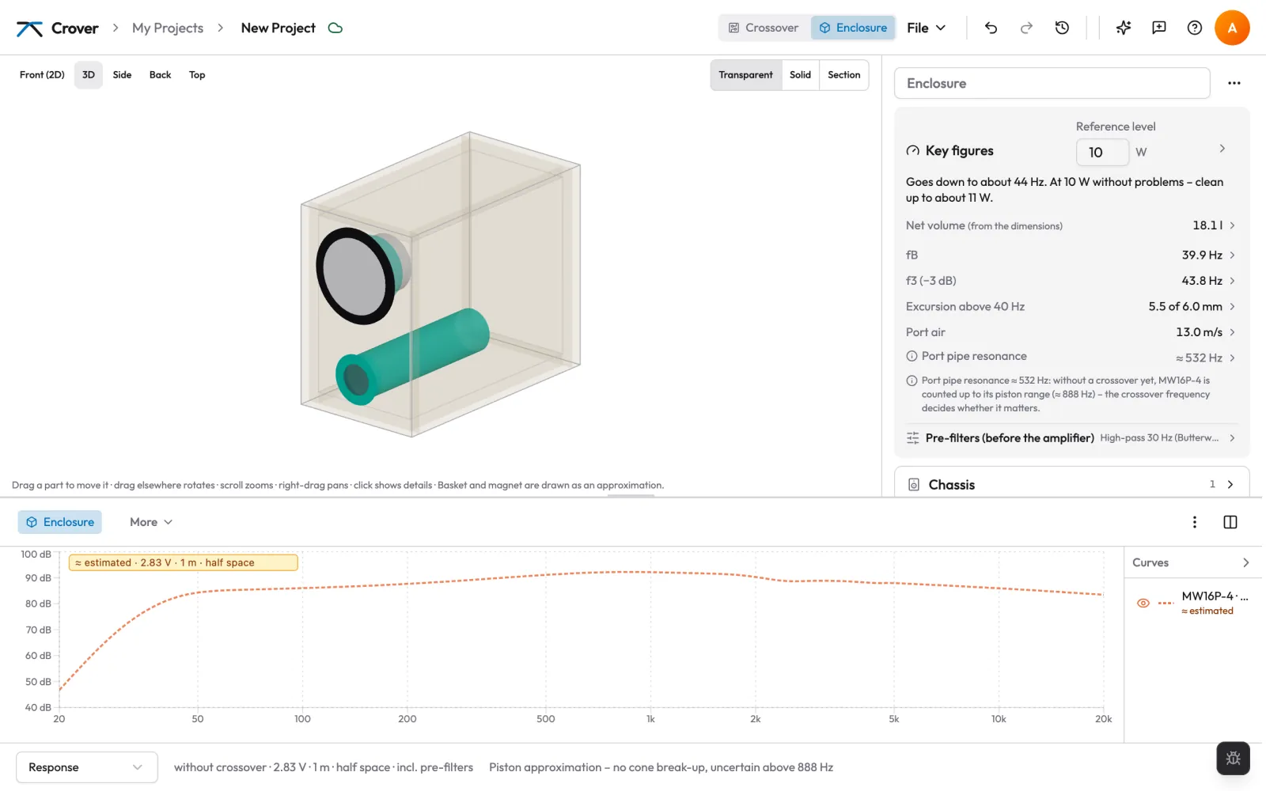Viewport: 1266px width, 791px height.
Task: Open enclosure panel three-dot options
Action: pos(1234,83)
